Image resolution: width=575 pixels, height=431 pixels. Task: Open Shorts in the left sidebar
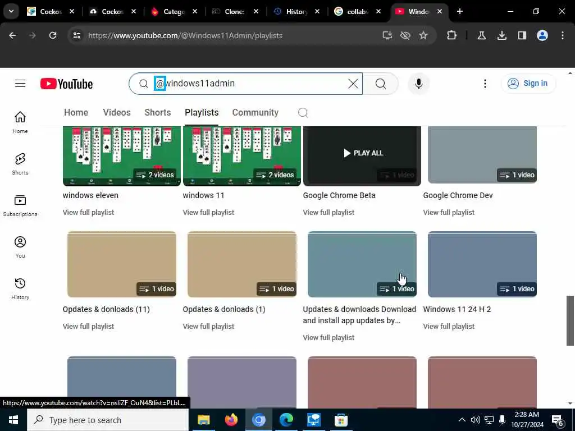click(x=20, y=164)
